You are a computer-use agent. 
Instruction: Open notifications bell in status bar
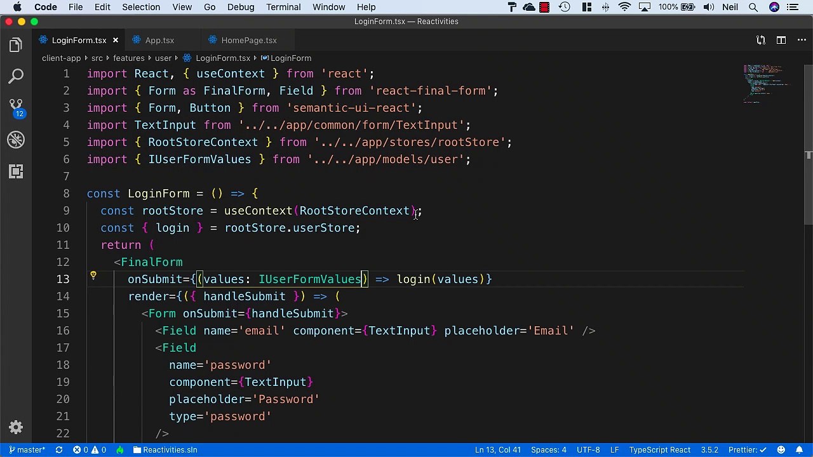pyautogui.click(x=799, y=450)
